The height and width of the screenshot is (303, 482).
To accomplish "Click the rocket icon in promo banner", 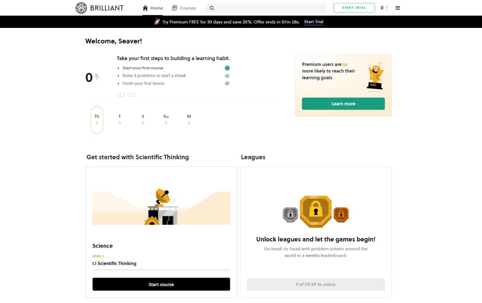I will coord(157,22).
